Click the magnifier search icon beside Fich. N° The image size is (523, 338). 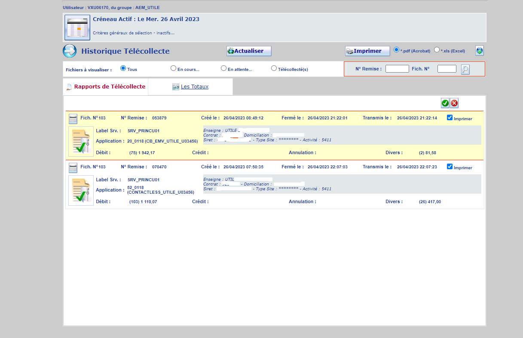click(465, 69)
